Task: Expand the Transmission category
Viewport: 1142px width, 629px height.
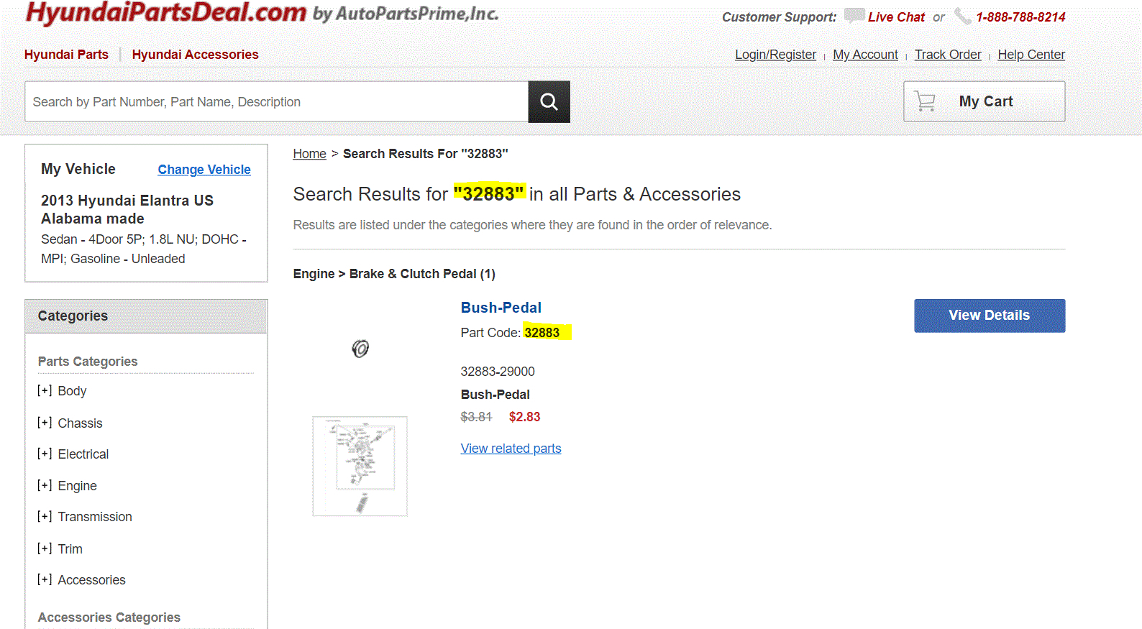Action: (x=45, y=516)
